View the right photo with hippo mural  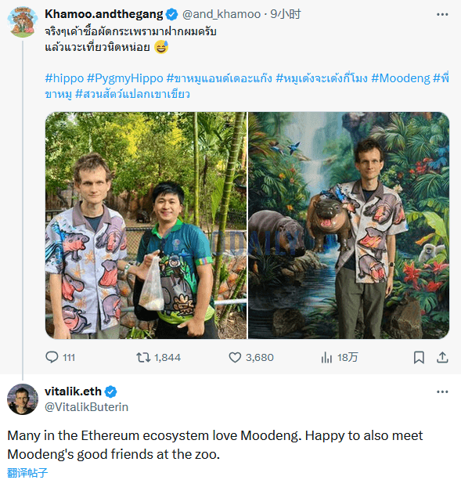(x=348, y=225)
